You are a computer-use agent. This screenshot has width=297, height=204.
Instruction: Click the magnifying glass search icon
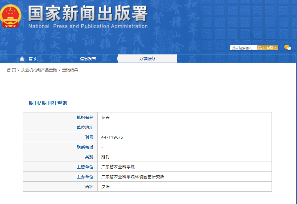pyautogui.click(x=260, y=48)
